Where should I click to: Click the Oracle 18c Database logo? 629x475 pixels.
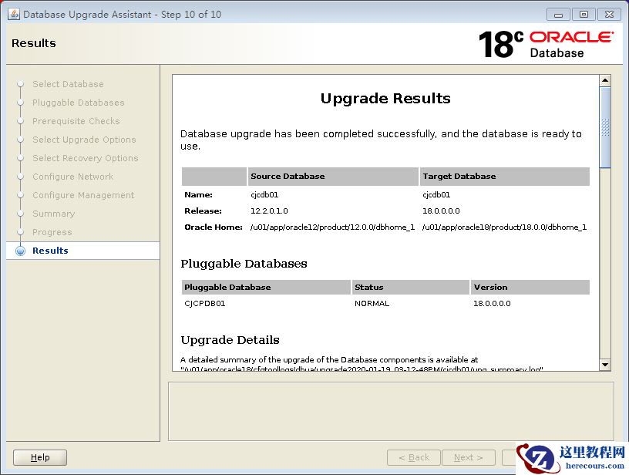[546, 44]
